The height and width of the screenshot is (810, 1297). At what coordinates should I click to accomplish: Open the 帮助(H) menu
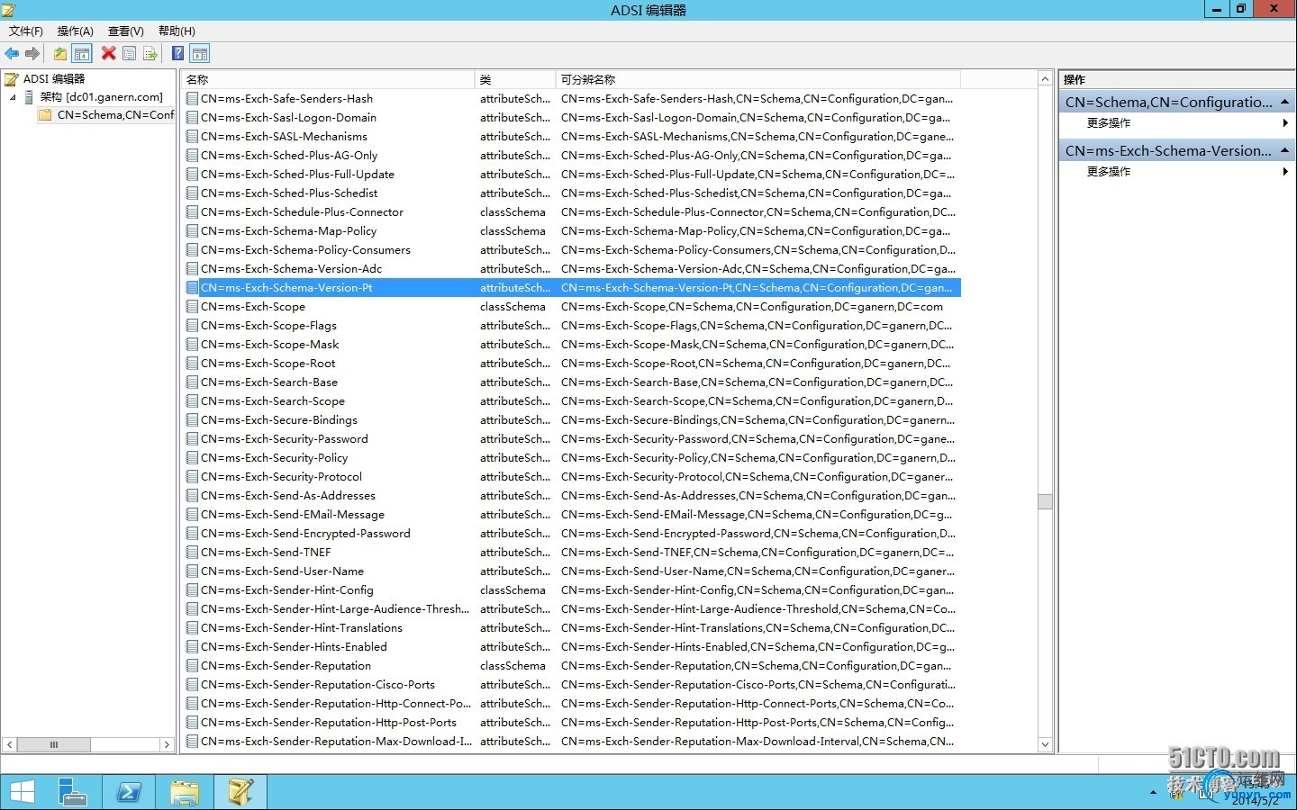pos(177,31)
